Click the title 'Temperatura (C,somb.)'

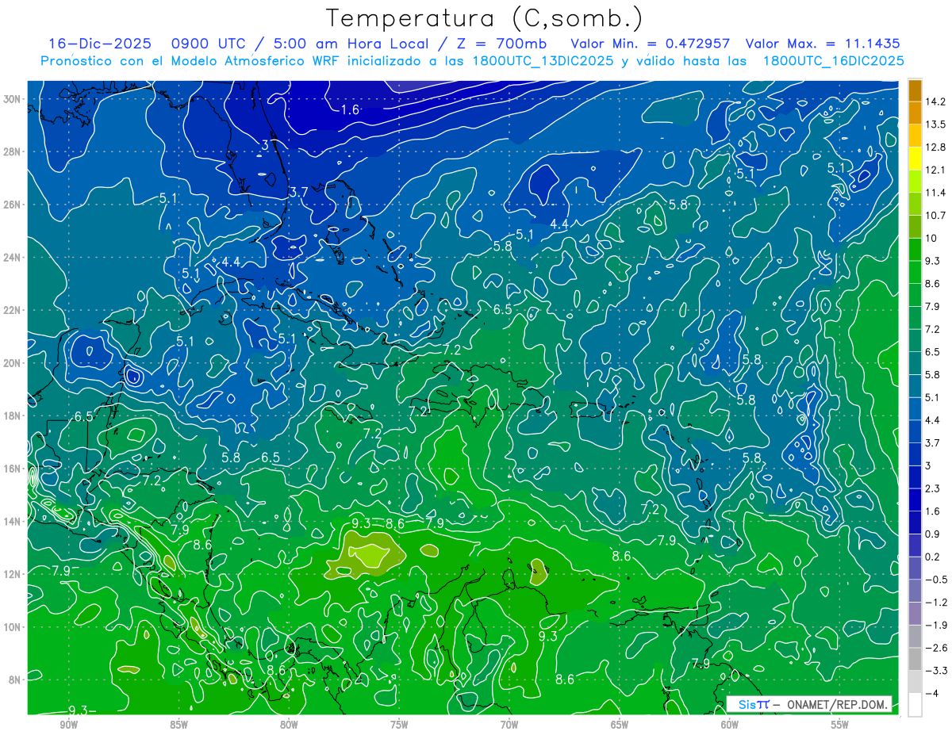484,18
